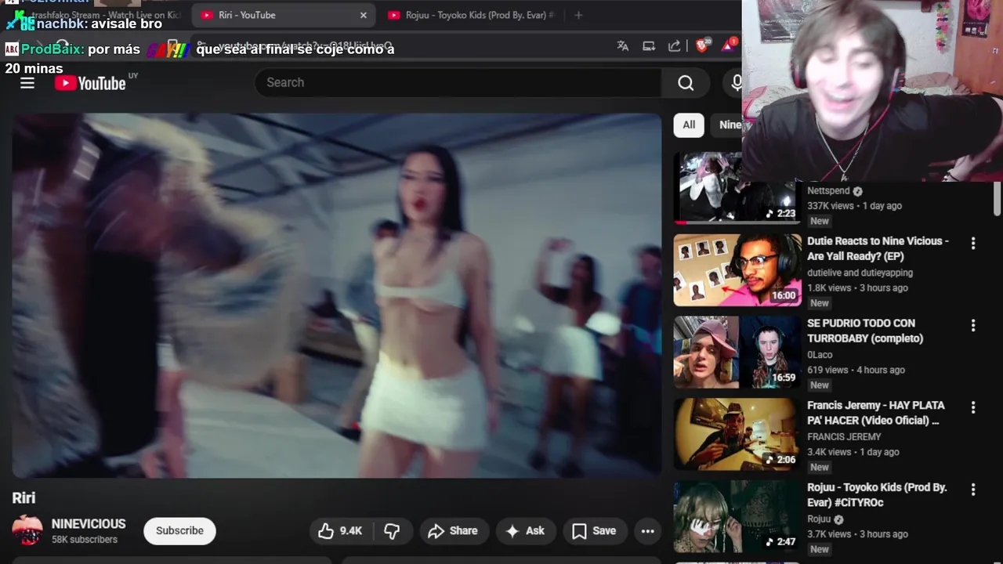
Task: Open the NINEVICIOUS channel name link
Action: [x=89, y=524]
